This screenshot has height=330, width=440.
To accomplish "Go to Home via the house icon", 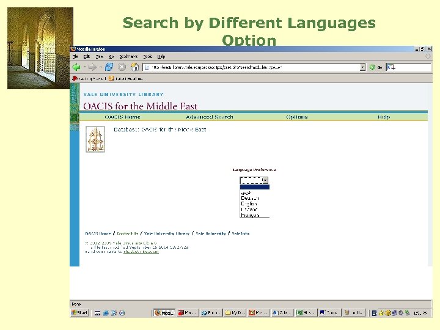I will (x=134, y=67).
